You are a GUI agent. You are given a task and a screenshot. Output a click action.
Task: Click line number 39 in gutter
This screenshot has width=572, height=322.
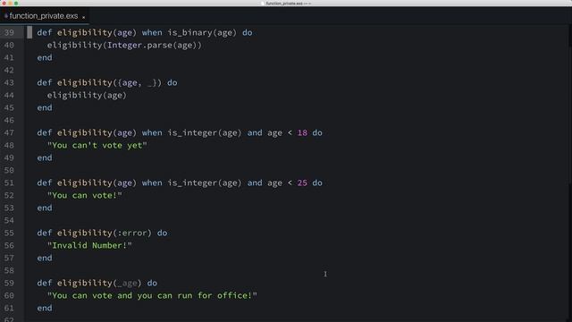pos(9,32)
